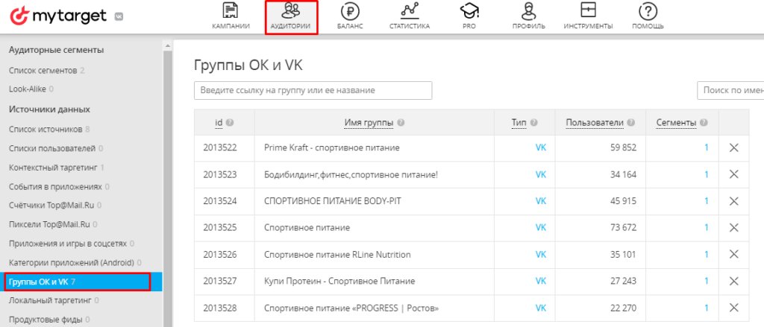
Task: Open VK link for СПОРТИВНОЕ ПИТАНИЕ BODY-PIT
Action: pyautogui.click(x=541, y=201)
